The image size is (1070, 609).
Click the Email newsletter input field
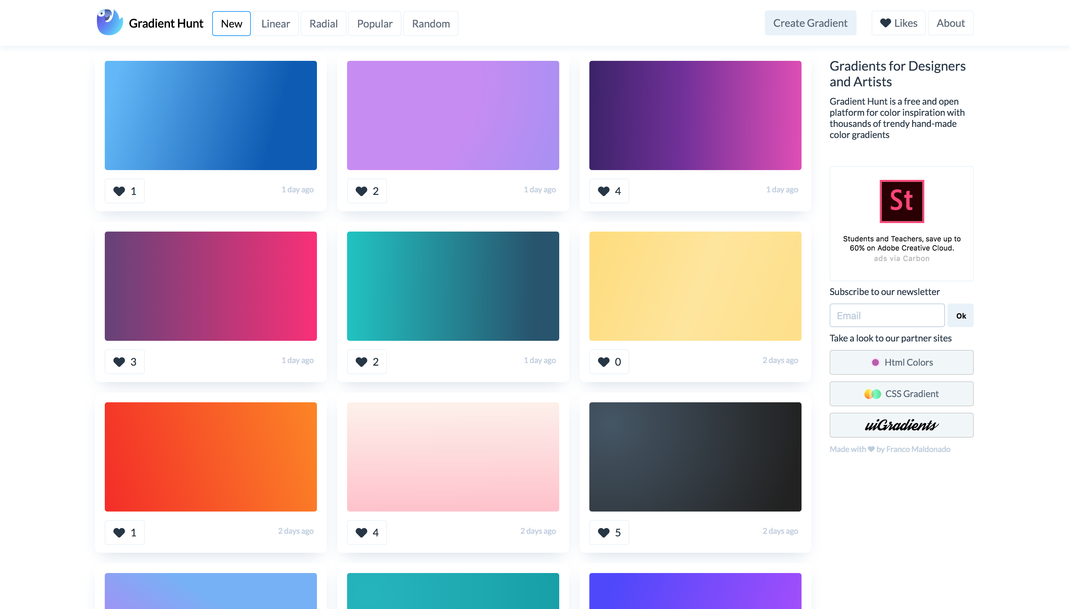click(886, 315)
